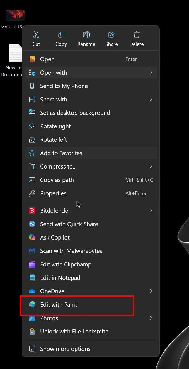Click the desktop background icon
Image resolution: width=189 pixels, height=369 pixels.
pyautogui.click(x=32, y=113)
